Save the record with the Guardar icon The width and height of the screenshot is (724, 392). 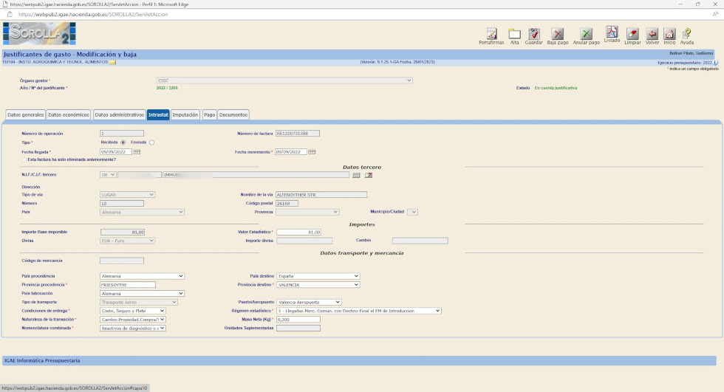(533, 34)
